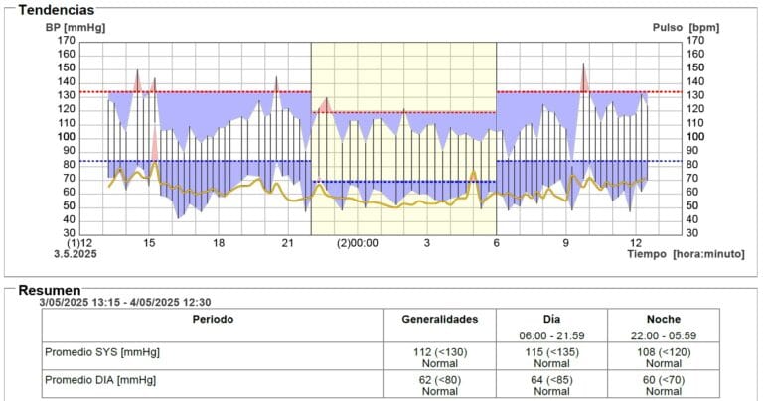Click the Día 06:00 - 21:59 header
763x401 pixels.
[552, 328]
